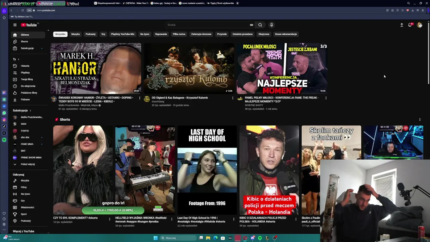Click the heart bookmark icon in address bar
This screenshot has width=430, height=242.
click(407, 10)
